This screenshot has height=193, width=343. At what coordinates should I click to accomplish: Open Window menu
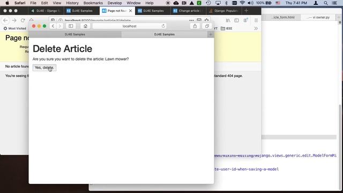(133, 3)
